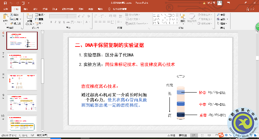Toggle Bold formatting
Viewport: 259px width, 139px height.
pyautogui.click(x=51, y=22)
